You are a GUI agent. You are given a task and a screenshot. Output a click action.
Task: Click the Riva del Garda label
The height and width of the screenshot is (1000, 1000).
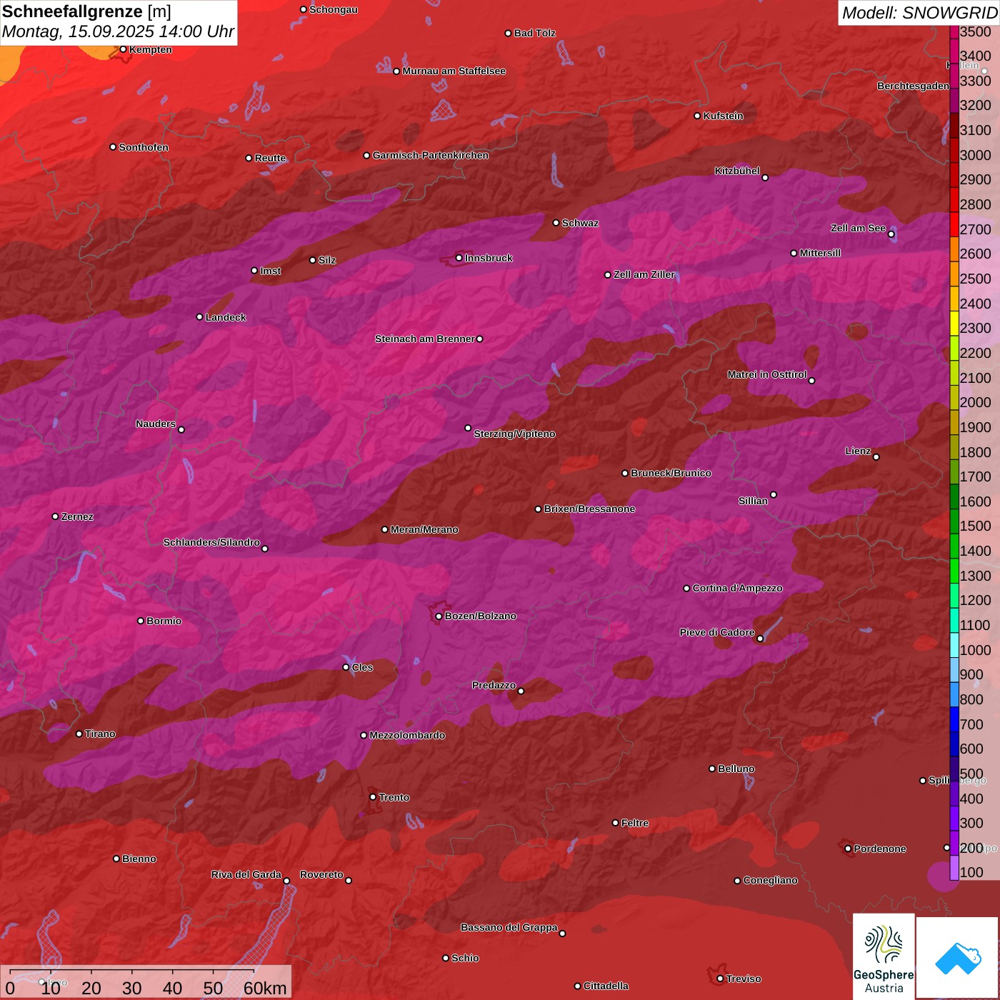click(x=246, y=874)
